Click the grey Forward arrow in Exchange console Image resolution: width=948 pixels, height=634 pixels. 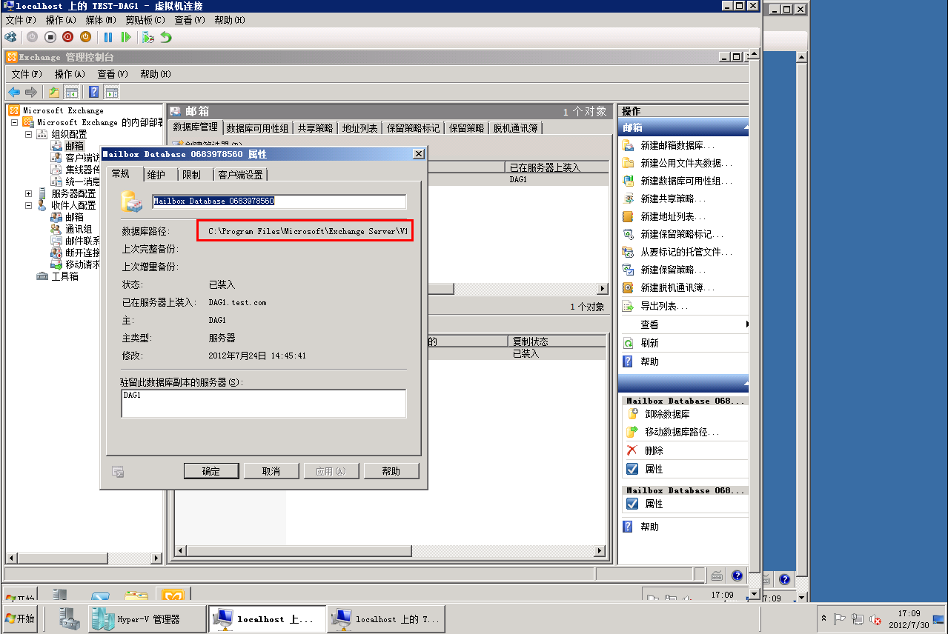[x=31, y=92]
